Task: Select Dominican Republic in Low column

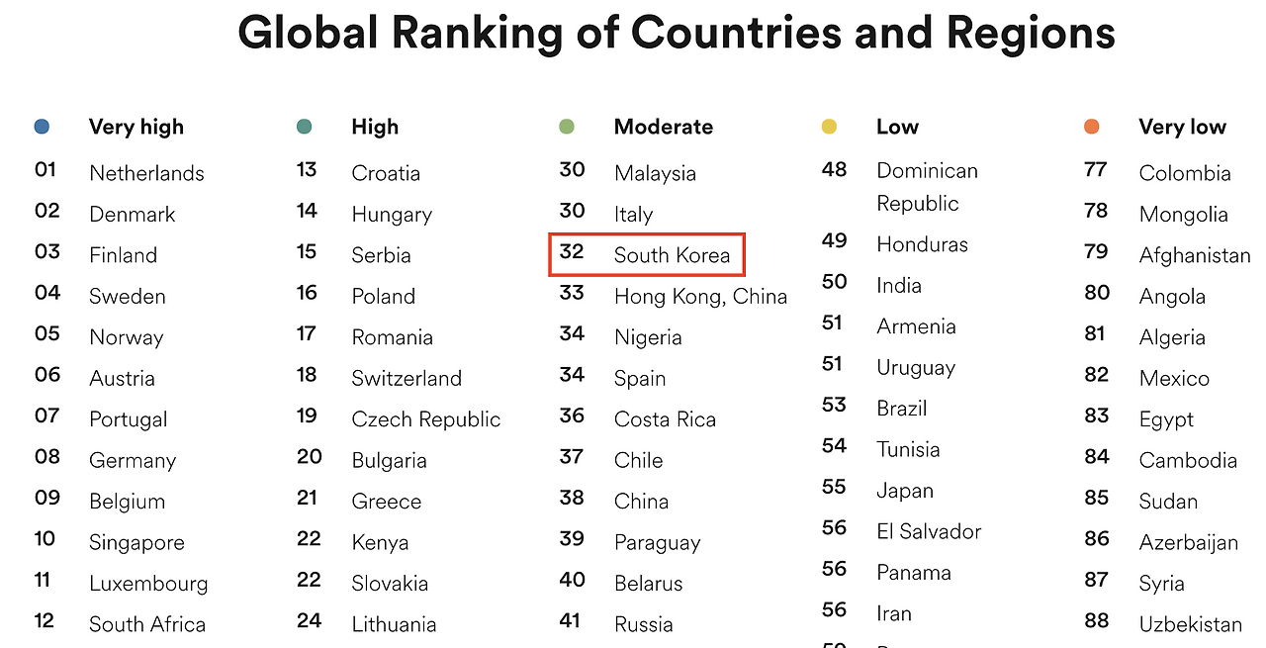Action: click(926, 186)
